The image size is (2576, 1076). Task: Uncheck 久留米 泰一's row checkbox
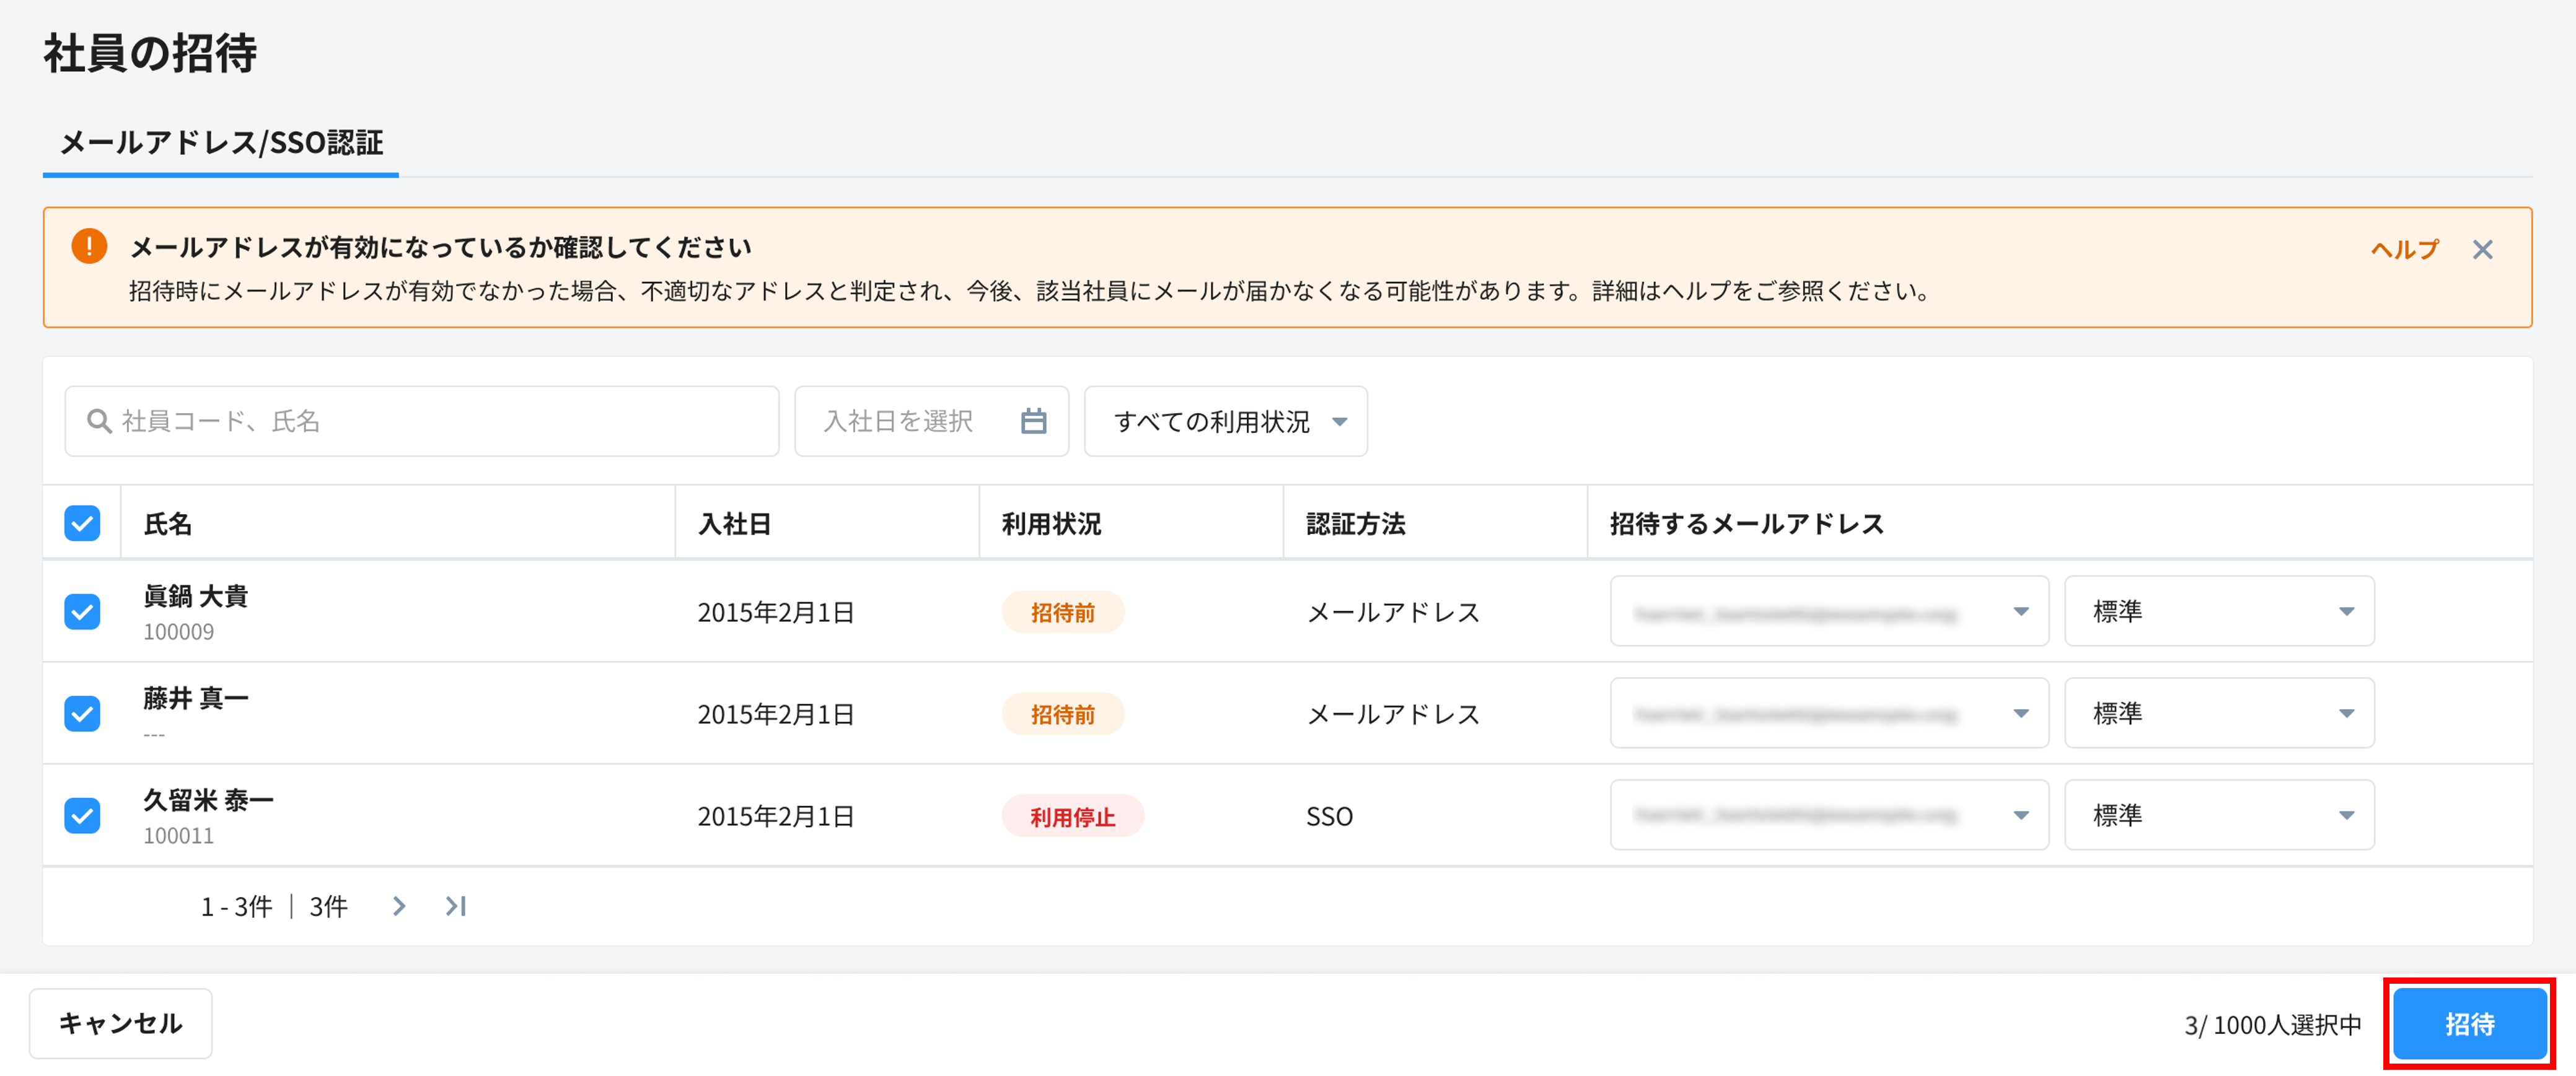(x=82, y=815)
